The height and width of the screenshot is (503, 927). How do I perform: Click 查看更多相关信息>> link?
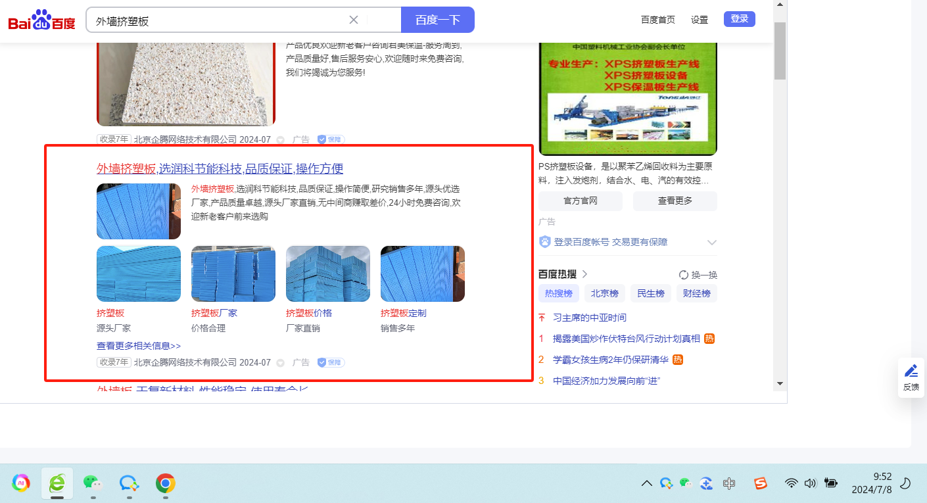pos(139,346)
